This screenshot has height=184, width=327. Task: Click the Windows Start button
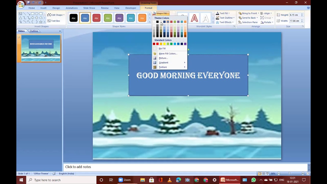point(21,180)
